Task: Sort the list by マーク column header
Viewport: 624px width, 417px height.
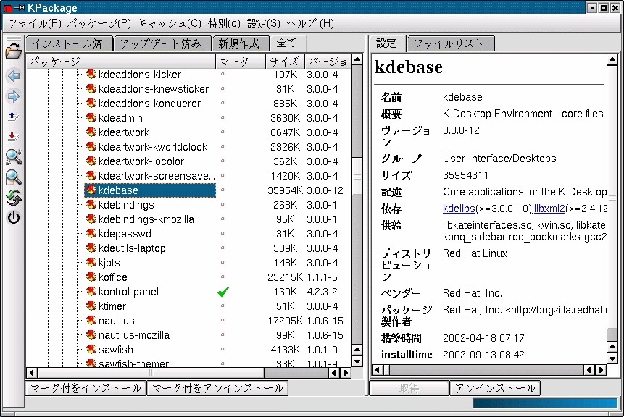Action: [241, 62]
